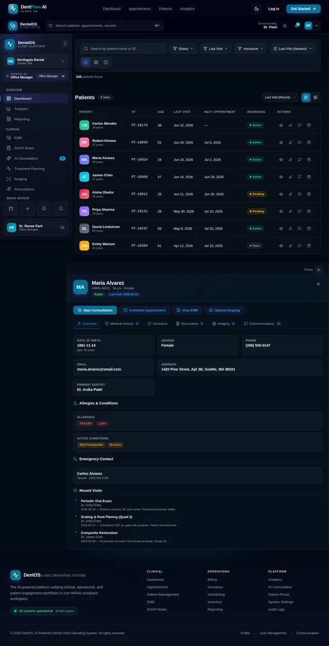Click the quick access plus icon
Viewport: 329px width, 646px height.
click(x=27, y=209)
